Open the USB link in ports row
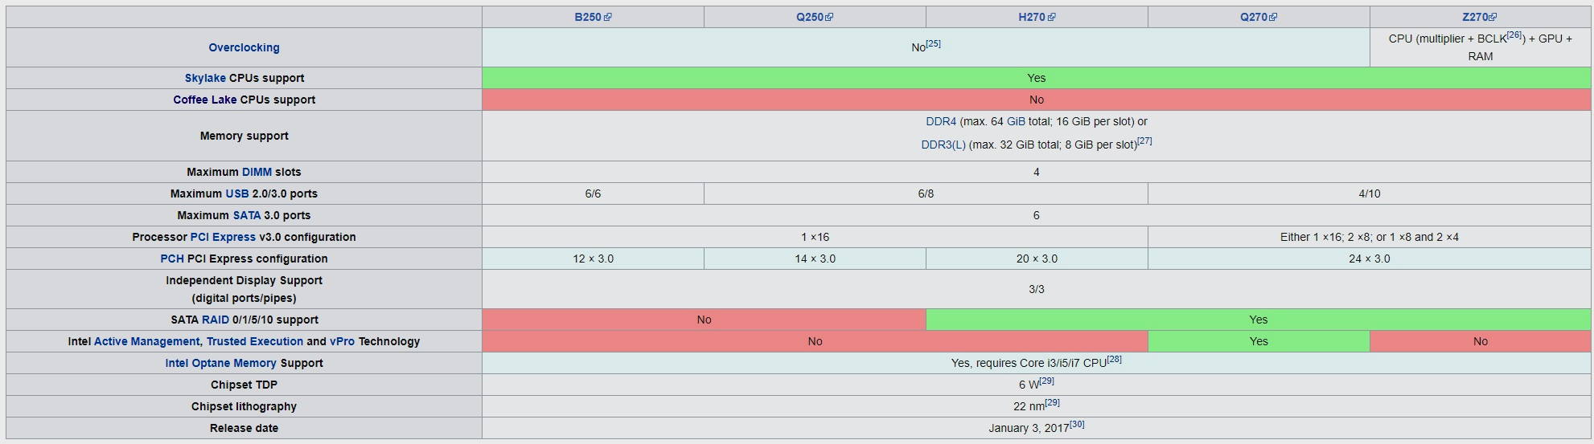 pos(236,193)
